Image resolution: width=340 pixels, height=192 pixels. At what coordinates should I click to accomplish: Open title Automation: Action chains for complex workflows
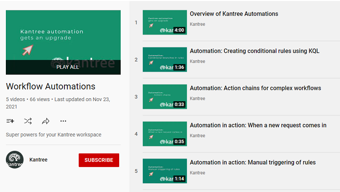(x=255, y=88)
